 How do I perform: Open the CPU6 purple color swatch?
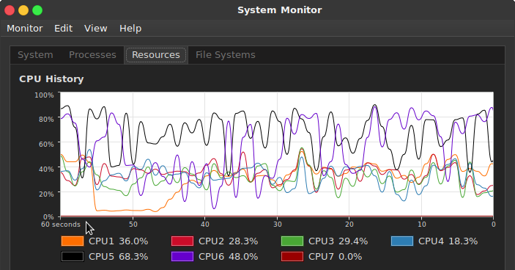pyautogui.click(x=182, y=256)
